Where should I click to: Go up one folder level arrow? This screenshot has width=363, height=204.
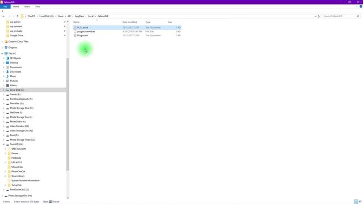[x=18, y=16]
